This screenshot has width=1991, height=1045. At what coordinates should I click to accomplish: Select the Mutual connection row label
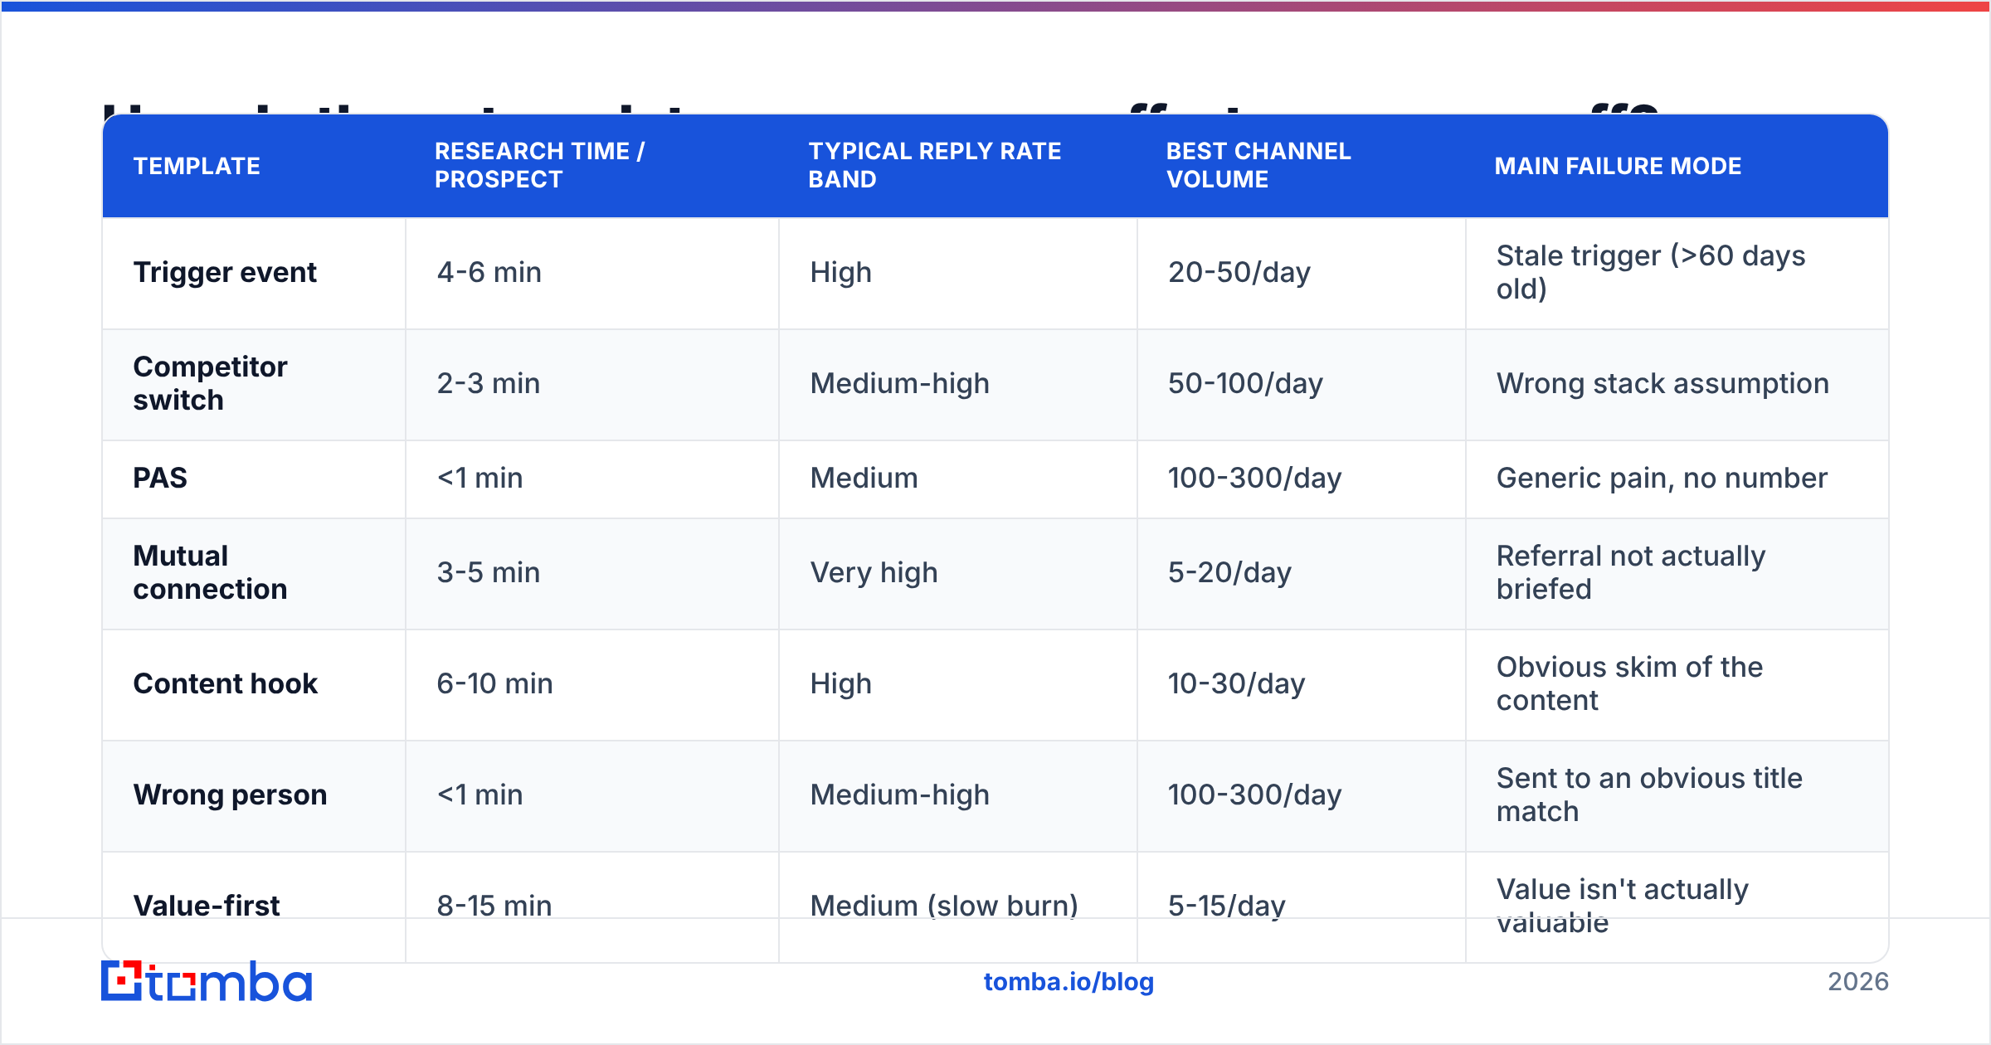(210, 572)
